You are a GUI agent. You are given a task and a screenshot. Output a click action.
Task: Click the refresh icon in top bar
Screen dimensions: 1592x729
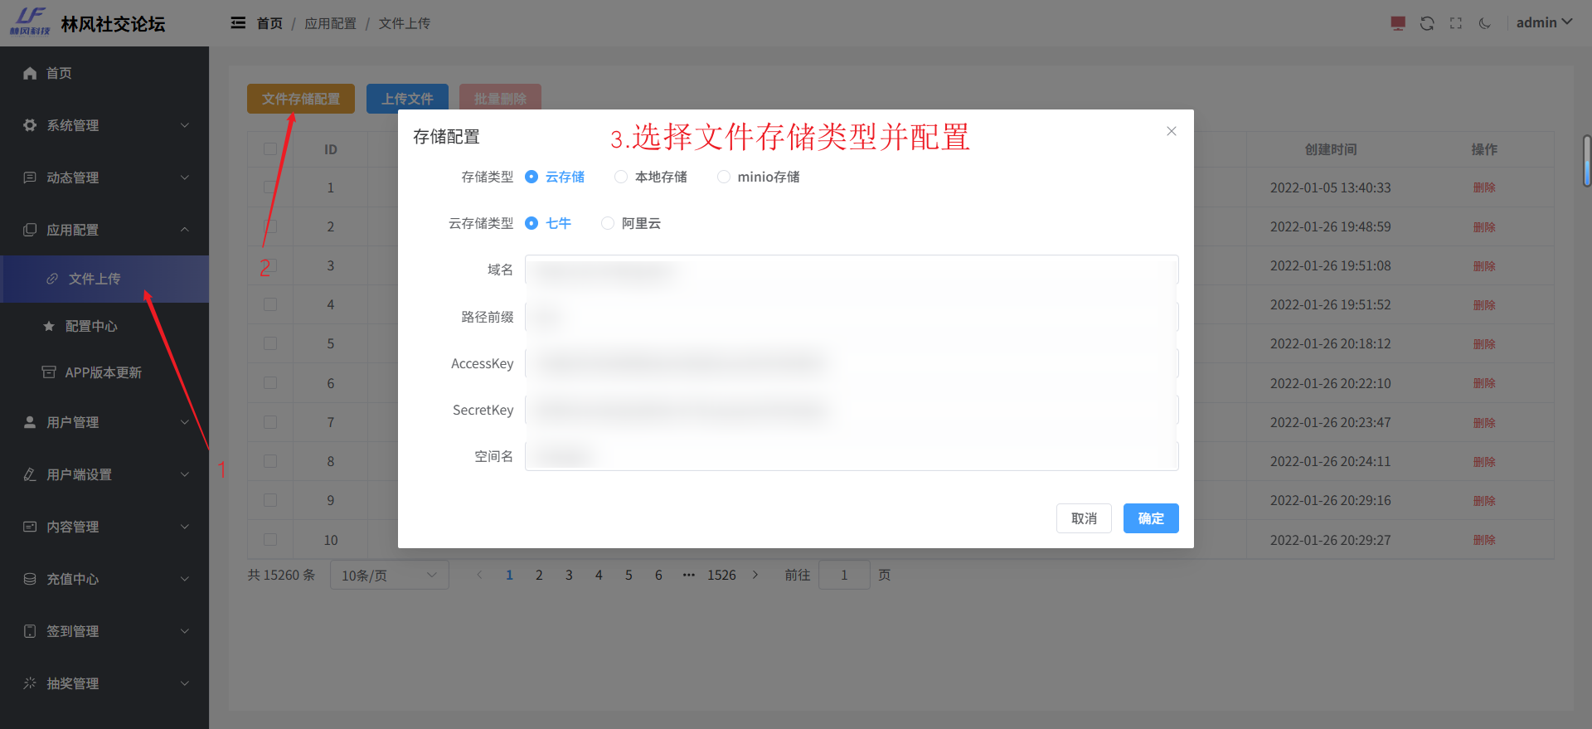pos(1427,23)
